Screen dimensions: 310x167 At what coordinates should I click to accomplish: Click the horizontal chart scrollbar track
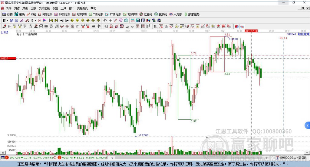[189, 158]
